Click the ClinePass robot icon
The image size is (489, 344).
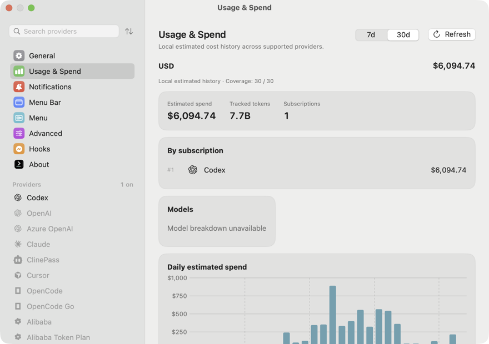(18, 260)
